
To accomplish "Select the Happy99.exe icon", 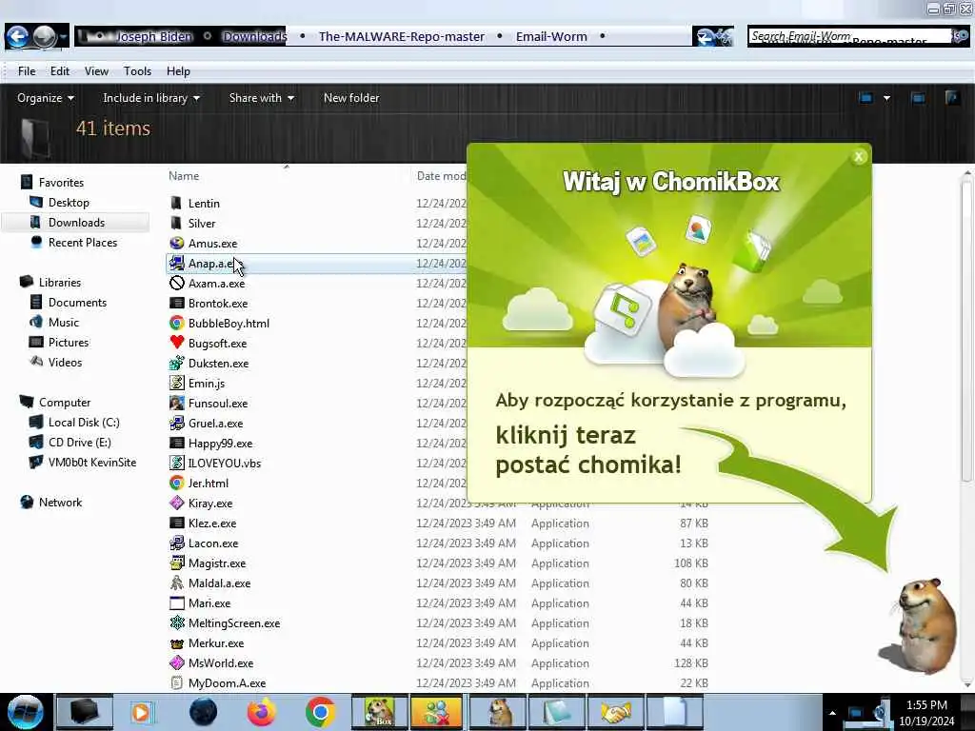I will click(176, 444).
